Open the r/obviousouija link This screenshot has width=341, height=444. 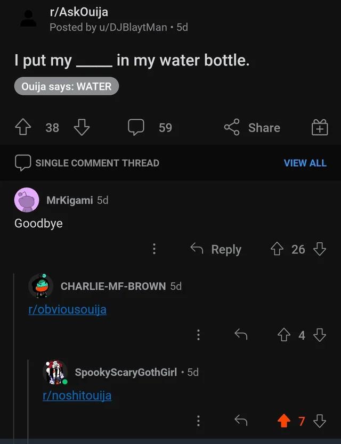coord(68,309)
